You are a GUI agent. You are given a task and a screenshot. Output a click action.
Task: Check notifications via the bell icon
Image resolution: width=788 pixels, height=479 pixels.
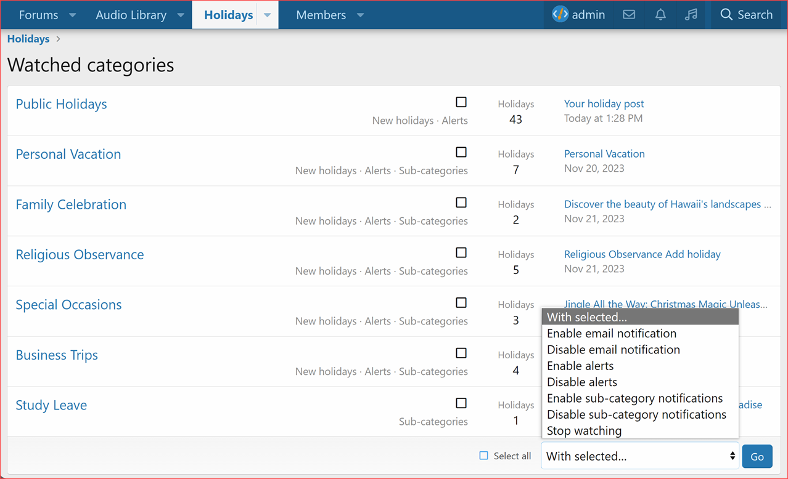[660, 14]
